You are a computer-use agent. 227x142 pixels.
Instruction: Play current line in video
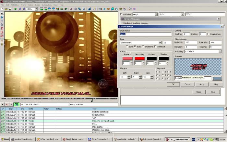[x=7, y=104]
